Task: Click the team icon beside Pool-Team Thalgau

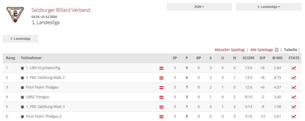Action: (22, 87)
